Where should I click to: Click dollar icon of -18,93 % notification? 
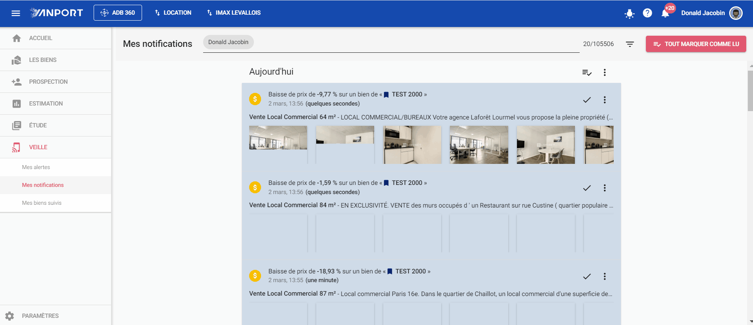click(x=255, y=275)
